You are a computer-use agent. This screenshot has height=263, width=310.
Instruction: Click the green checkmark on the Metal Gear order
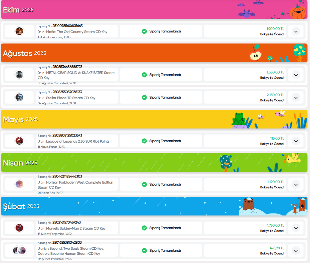coord(144,75)
